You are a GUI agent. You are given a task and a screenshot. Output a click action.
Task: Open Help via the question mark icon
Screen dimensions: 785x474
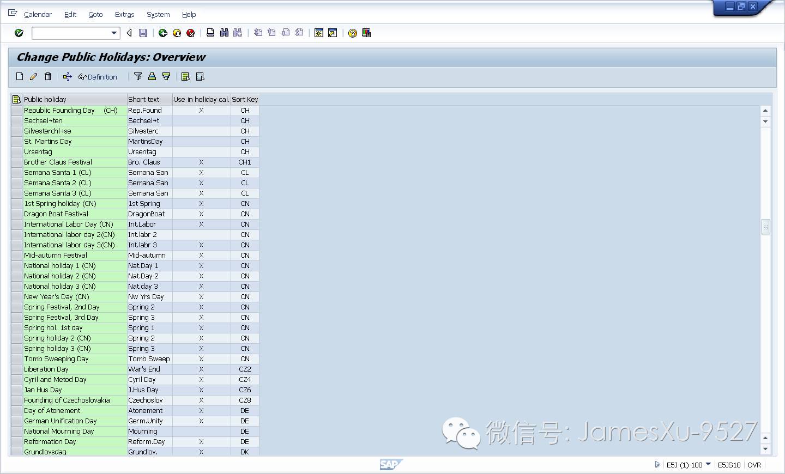pyautogui.click(x=353, y=33)
